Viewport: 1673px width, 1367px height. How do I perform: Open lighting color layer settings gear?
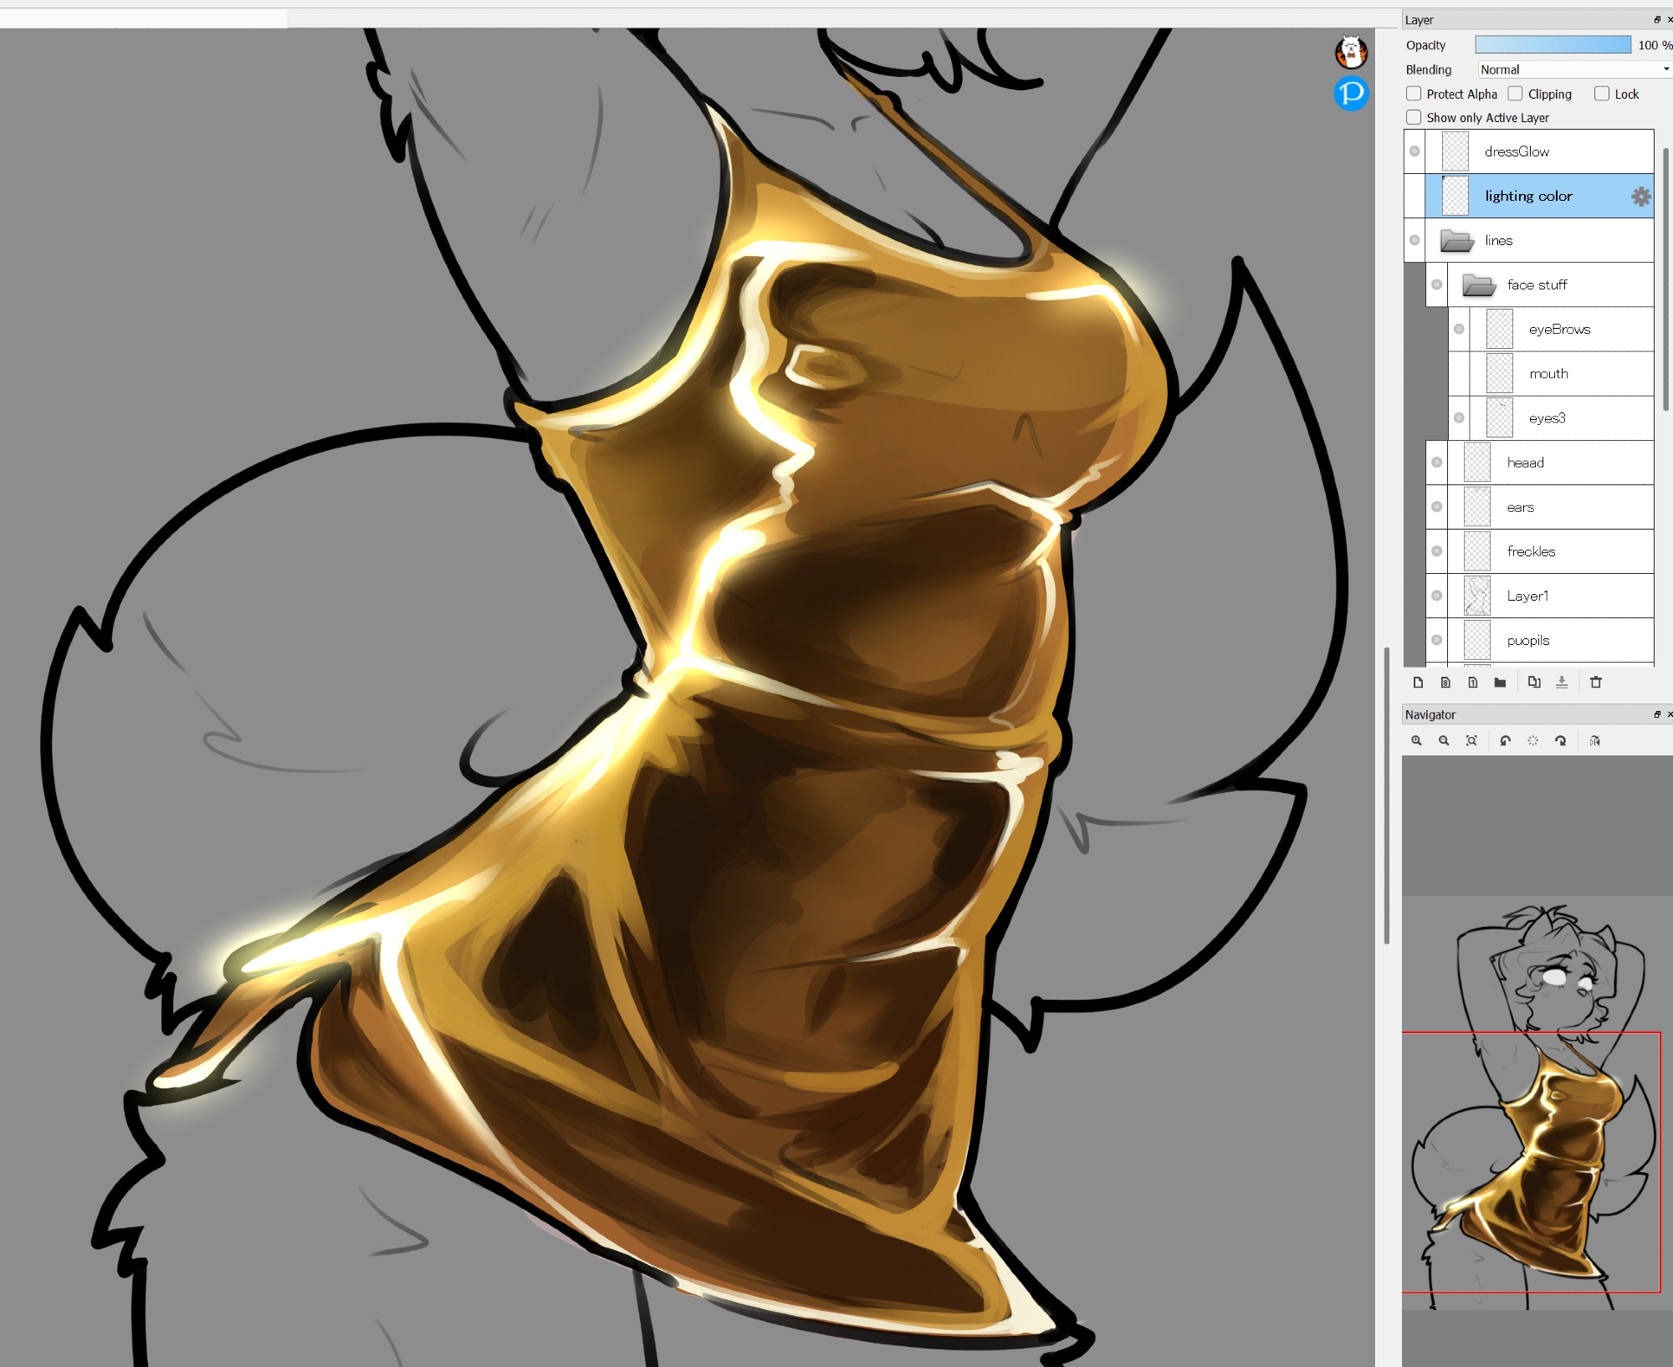pyautogui.click(x=1640, y=197)
